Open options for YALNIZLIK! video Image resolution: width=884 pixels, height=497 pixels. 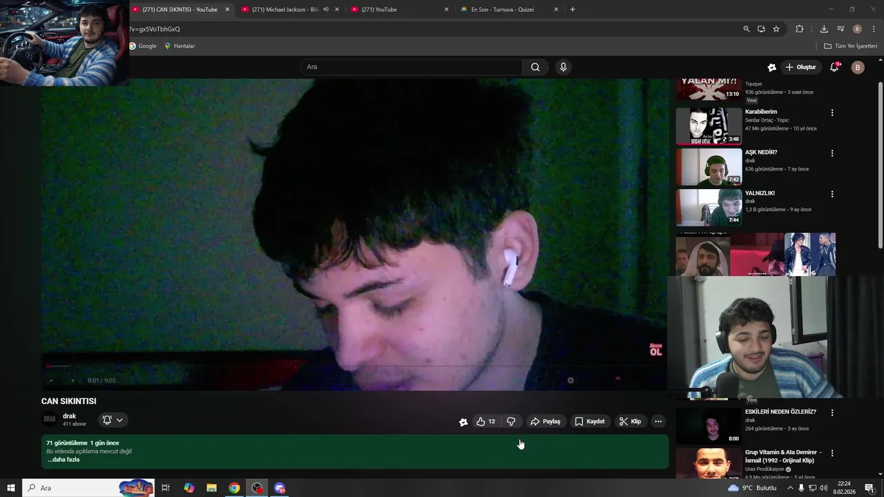pyautogui.click(x=832, y=194)
